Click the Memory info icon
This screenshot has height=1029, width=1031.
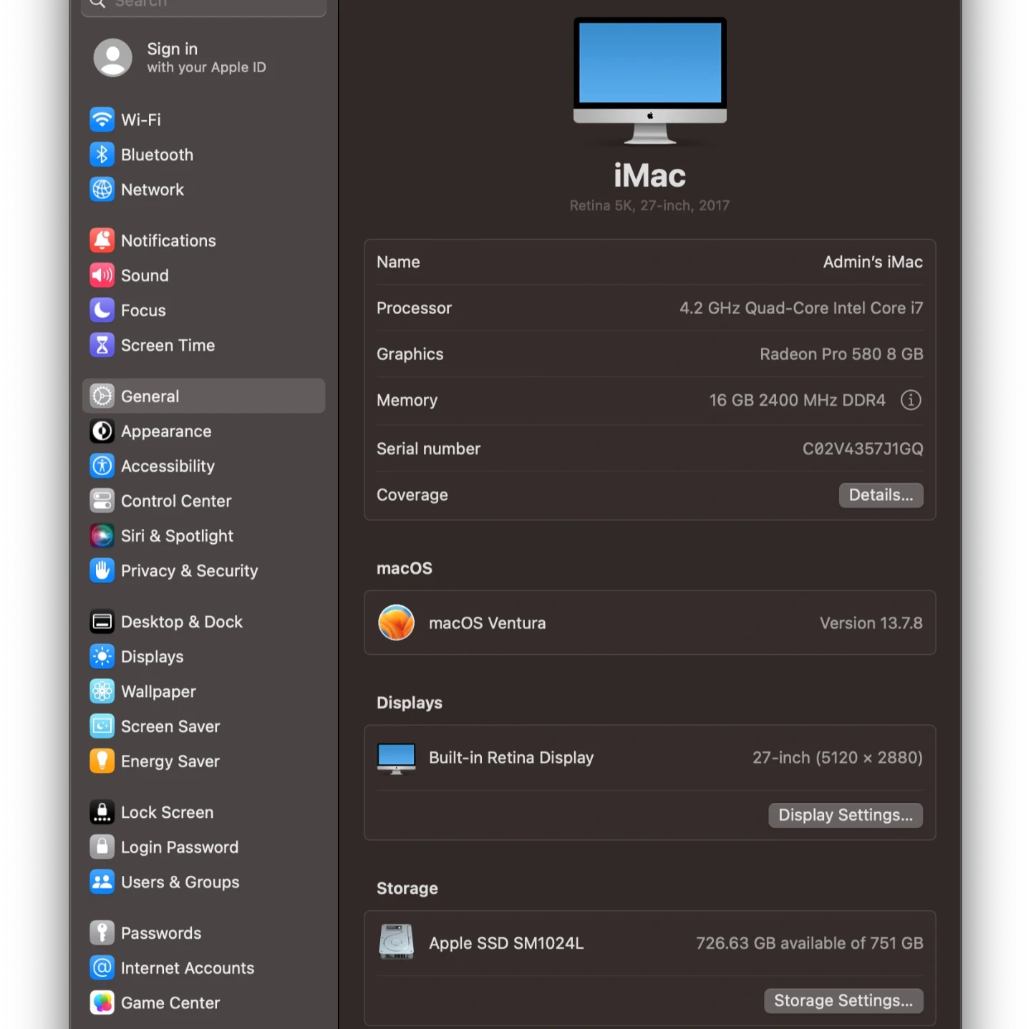pyautogui.click(x=910, y=400)
